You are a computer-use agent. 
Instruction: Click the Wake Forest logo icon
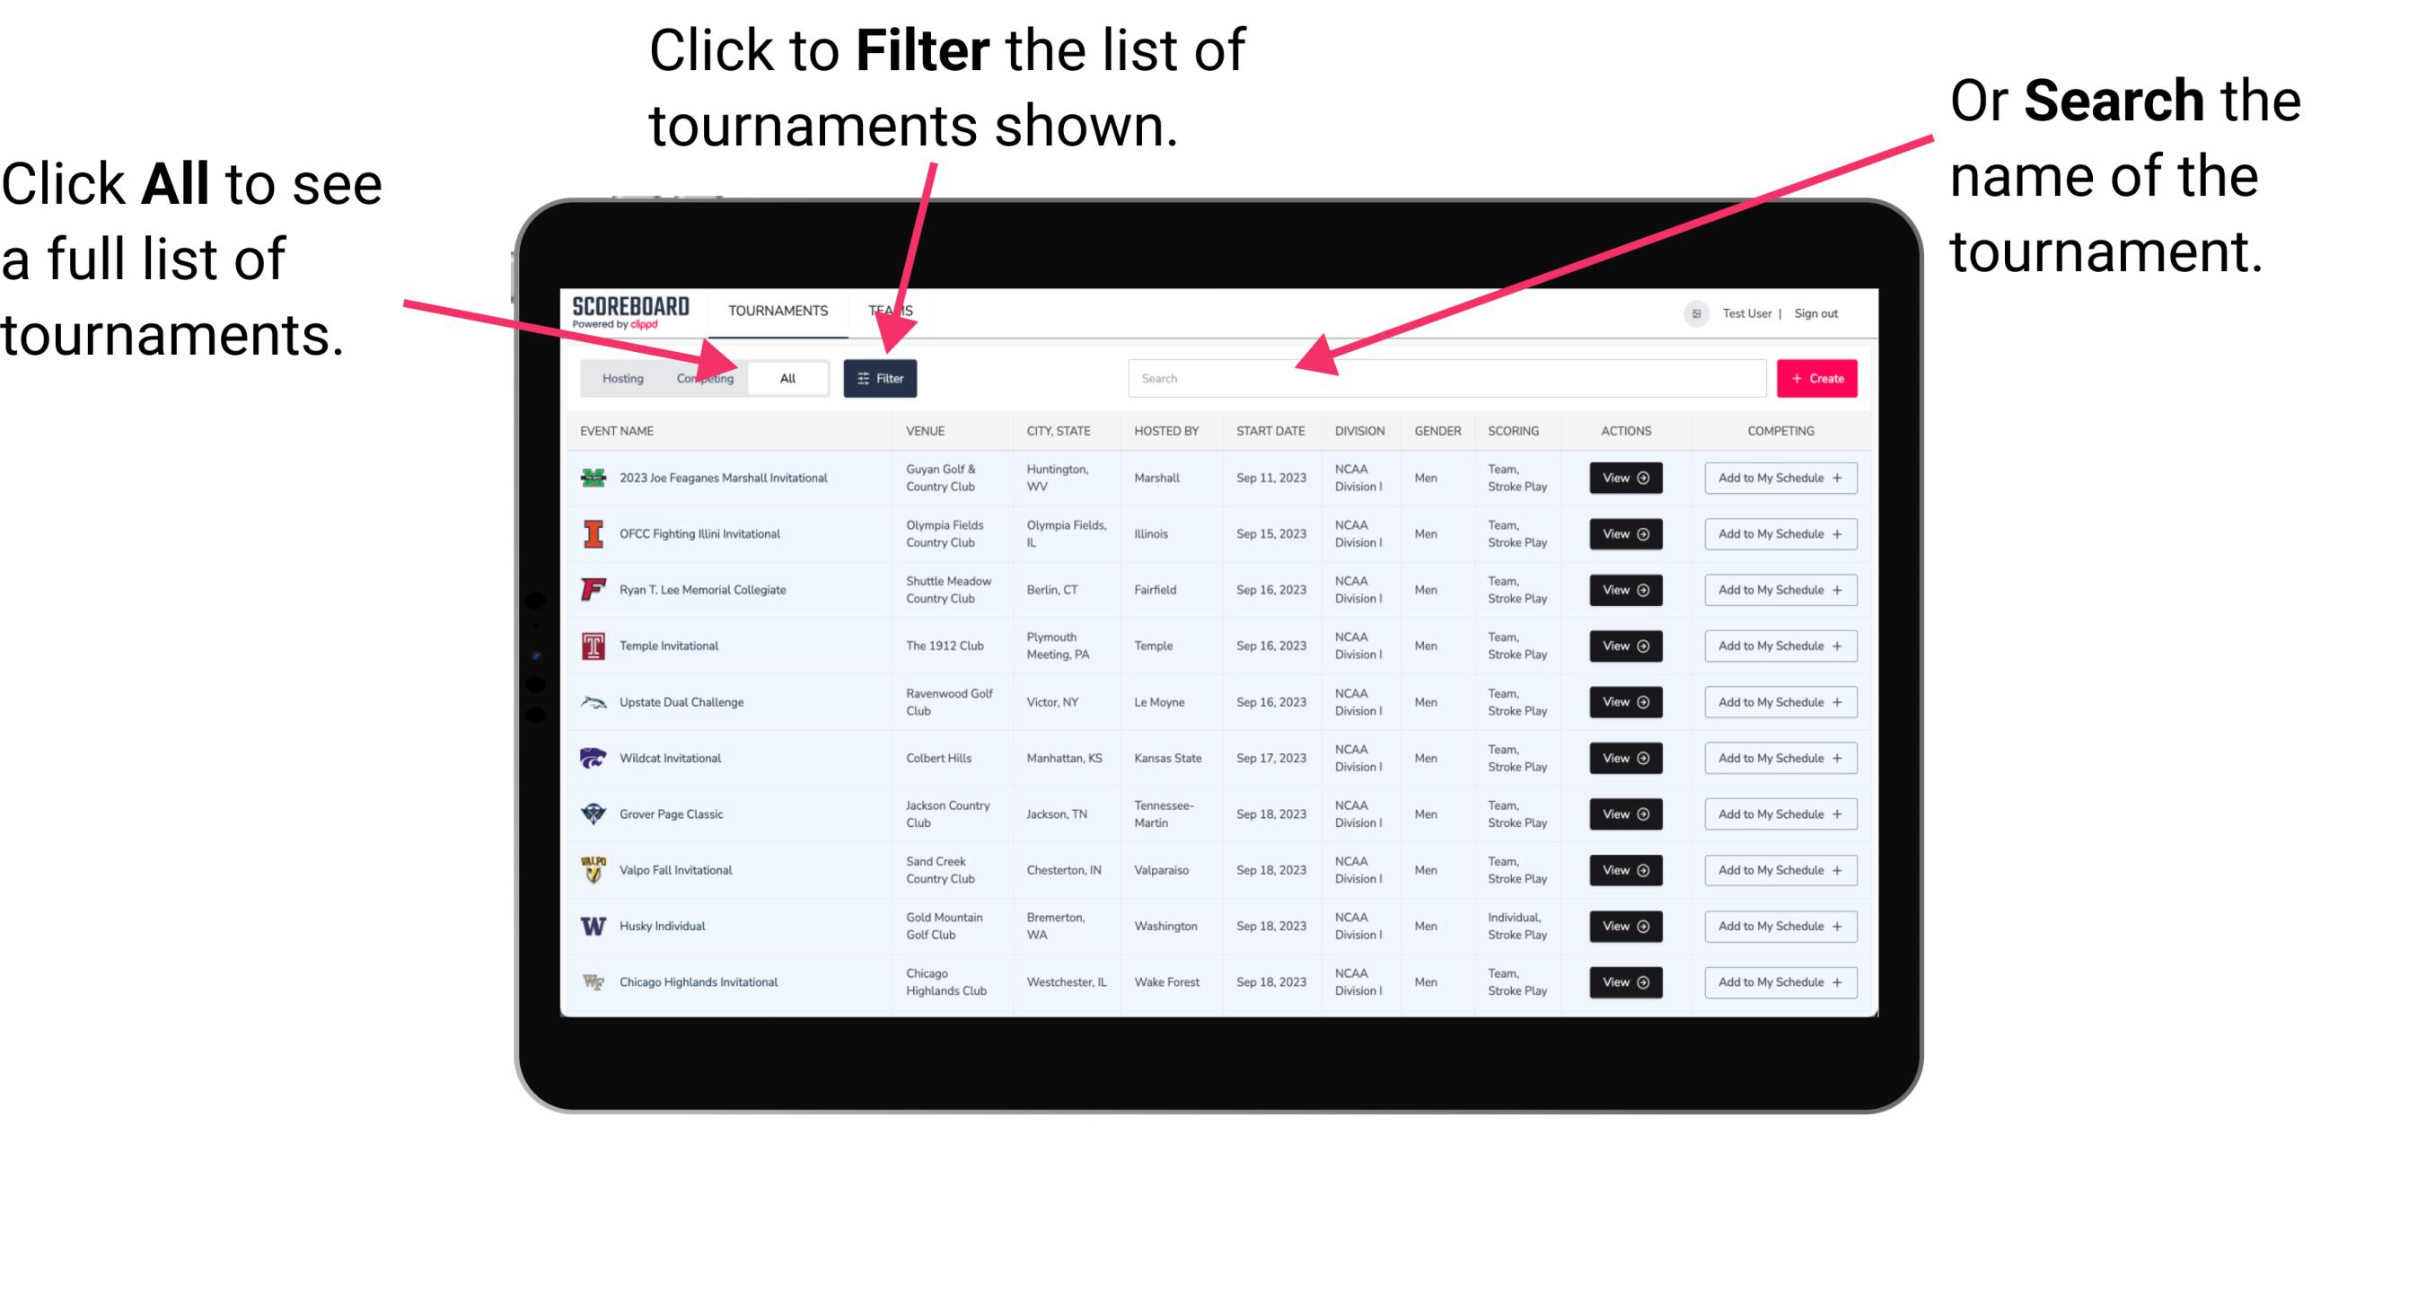click(593, 980)
